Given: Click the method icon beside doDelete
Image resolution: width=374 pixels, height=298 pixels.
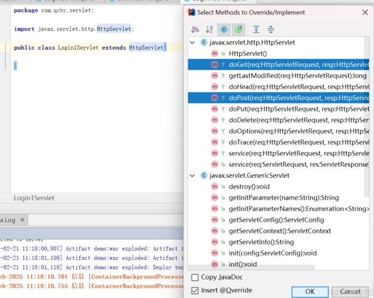Looking at the screenshot, I should (215, 120).
